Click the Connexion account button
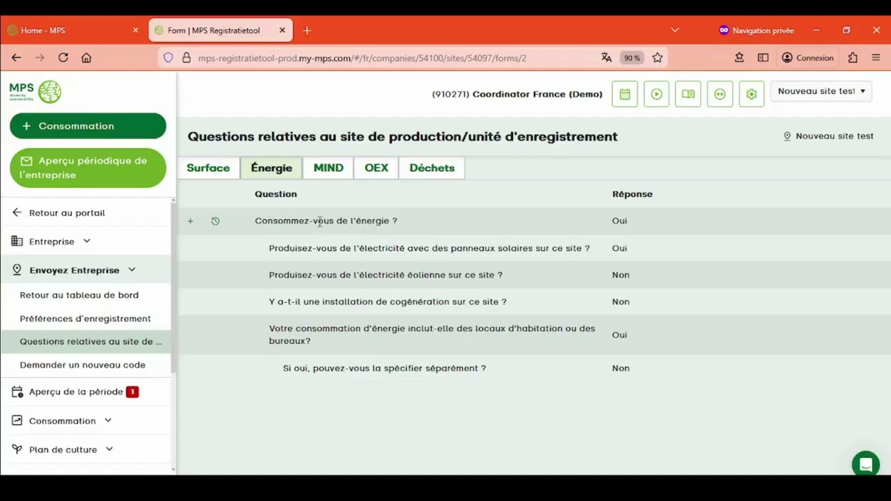The image size is (891, 501). click(807, 58)
